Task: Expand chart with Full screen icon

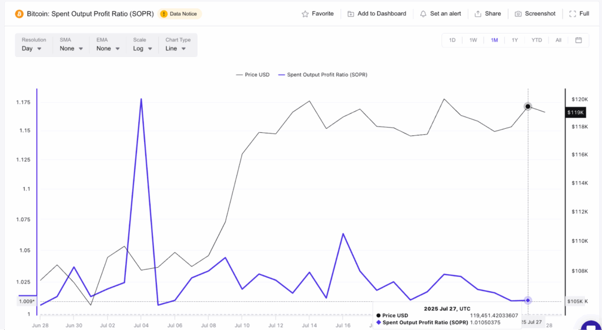Action: tap(573, 14)
